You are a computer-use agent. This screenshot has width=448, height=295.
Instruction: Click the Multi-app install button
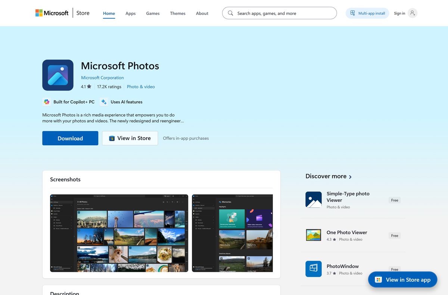[367, 13]
